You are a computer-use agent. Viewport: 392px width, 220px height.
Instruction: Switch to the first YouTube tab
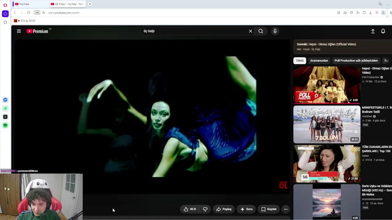tap(30, 4)
